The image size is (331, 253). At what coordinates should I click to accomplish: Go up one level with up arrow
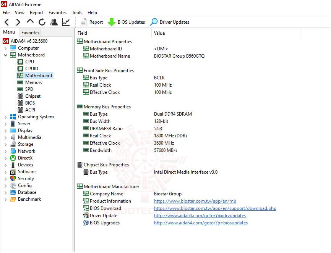pyautogui.click(x=30, y=21)
